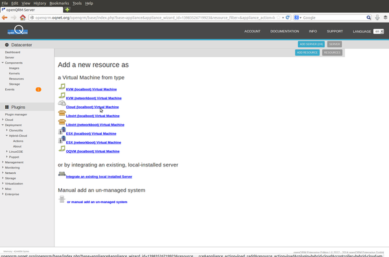This screenshot has width=389, height=257.
Task: Go to browser home page icon
Action: [x=23, y=17]
